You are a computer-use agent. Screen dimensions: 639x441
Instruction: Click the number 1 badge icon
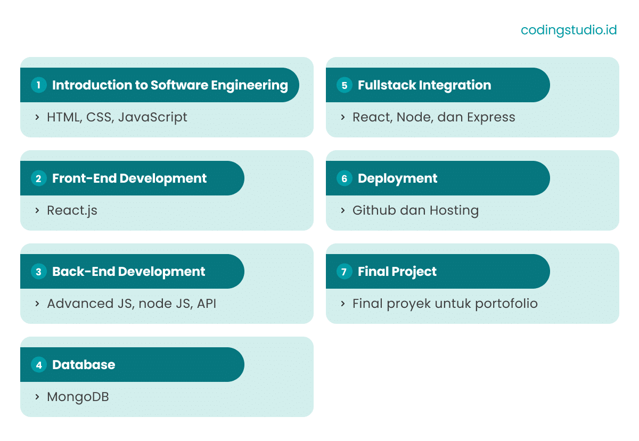pos(38,85)
